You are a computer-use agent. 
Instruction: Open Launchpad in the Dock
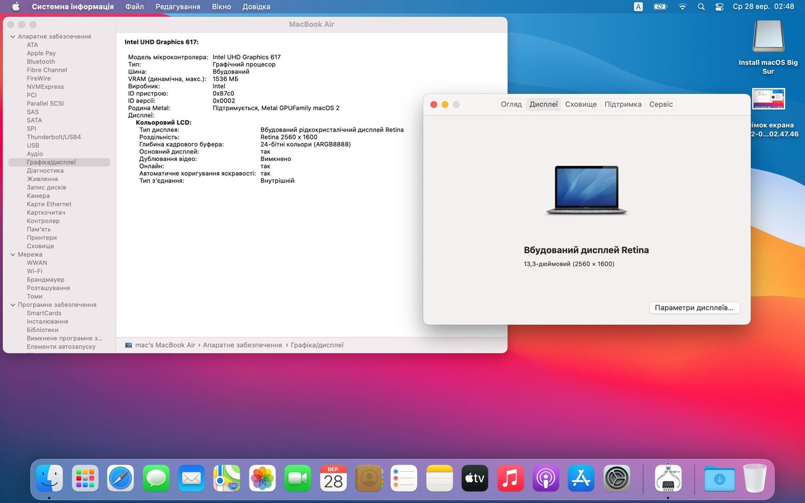tap(85, 478)
